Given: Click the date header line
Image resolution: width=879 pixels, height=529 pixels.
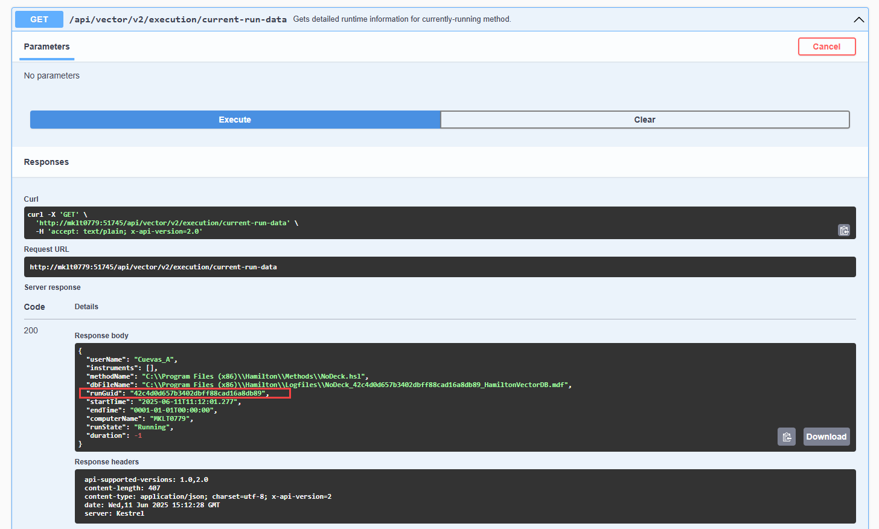Looking at the screenshot, I should [152, 505].
